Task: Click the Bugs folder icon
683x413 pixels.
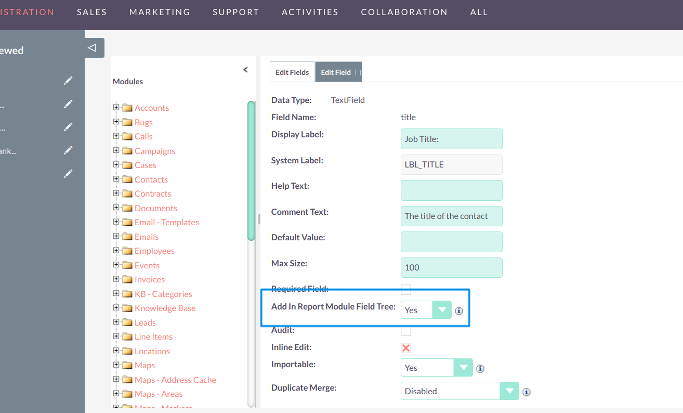Action: (x=127, y=122)
